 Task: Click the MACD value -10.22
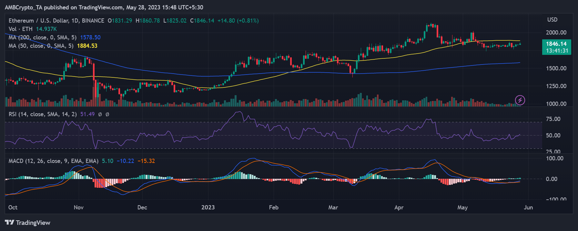pos(125,161)
